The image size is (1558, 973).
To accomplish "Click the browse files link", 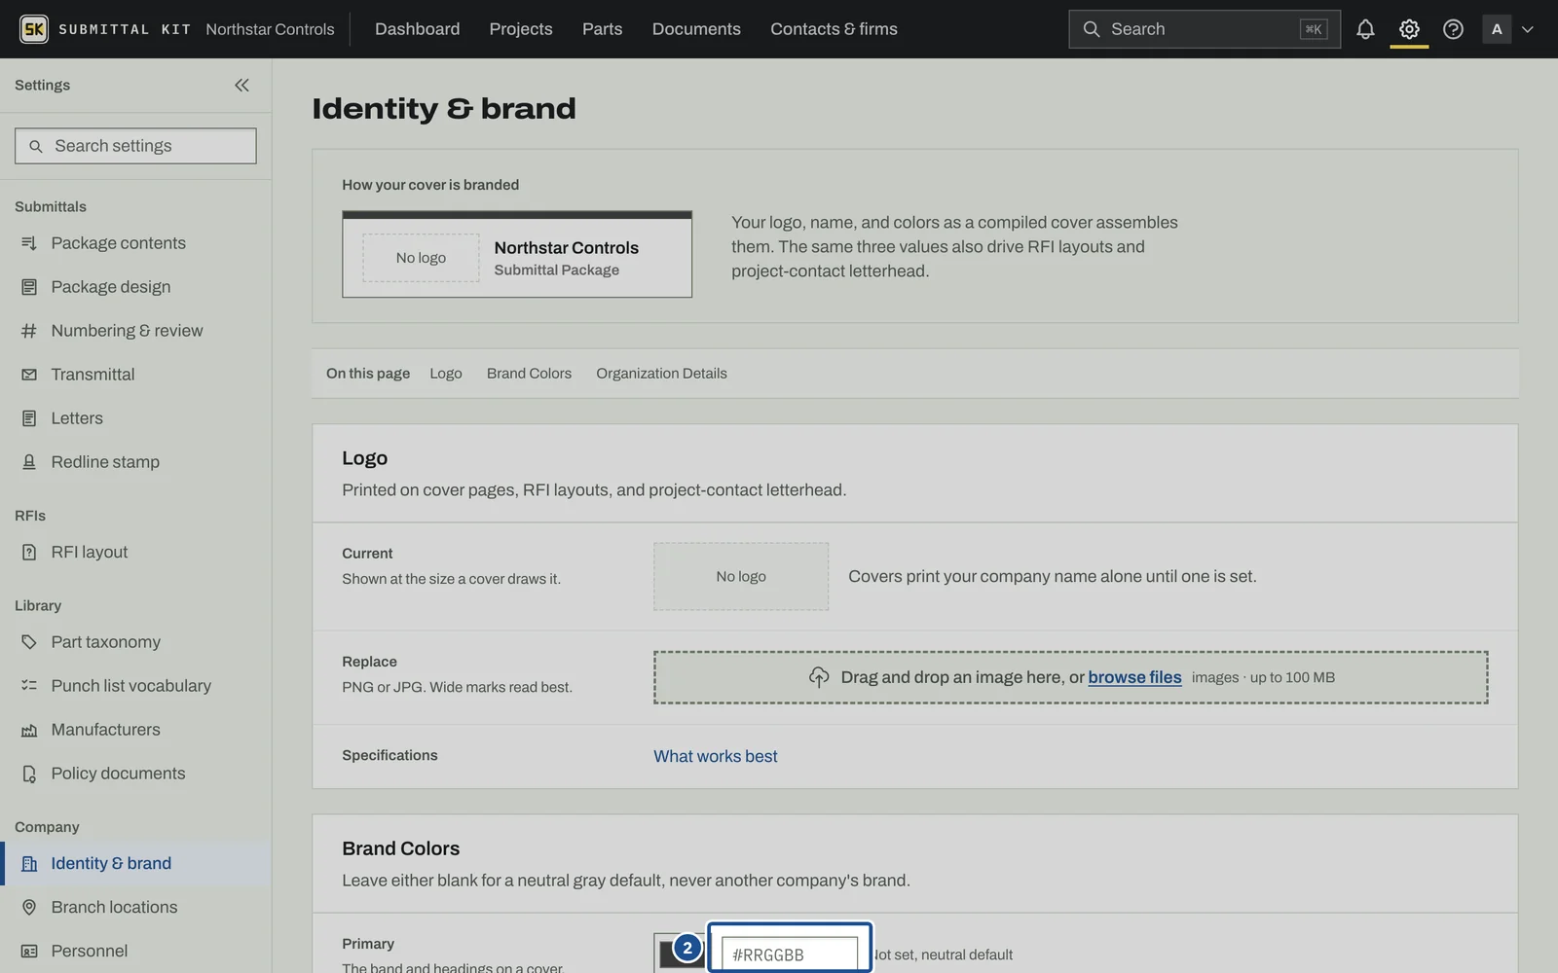I will tap(1134, 677).
